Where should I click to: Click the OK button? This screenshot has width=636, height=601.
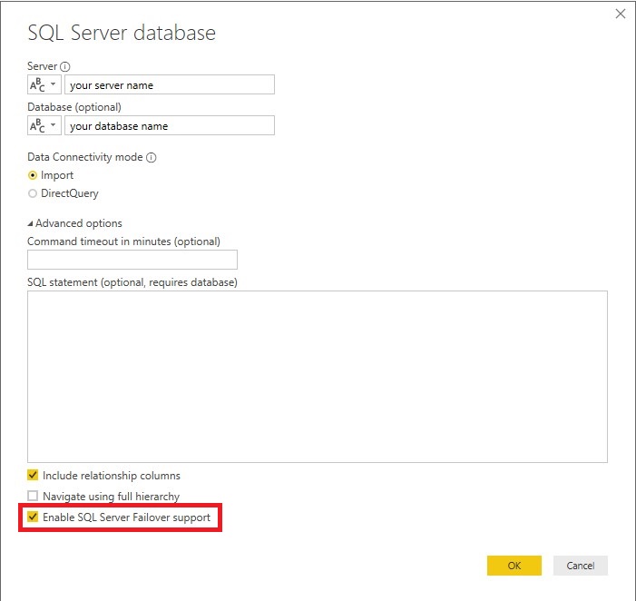pos(514,566)
